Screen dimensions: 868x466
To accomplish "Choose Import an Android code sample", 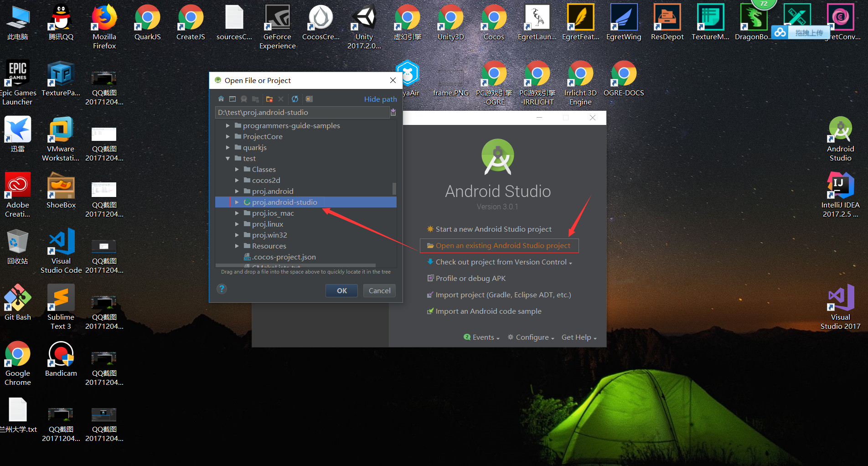I will (484, 311).
